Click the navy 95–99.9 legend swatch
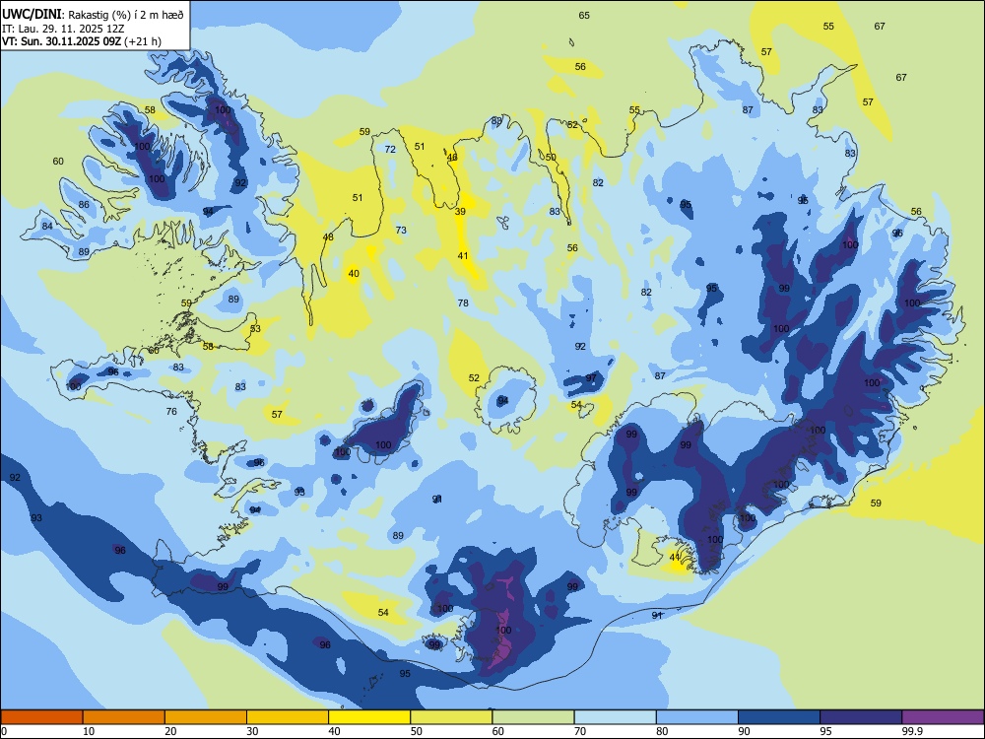The image size is (985, 739). pyautogui.click(x=861, y=717)
